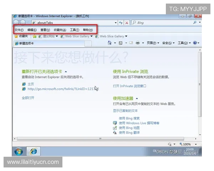The height and width of the screenshot is (171, 214).
Task: Open the search provider dropdown arrow
Action: pos(200,22)
